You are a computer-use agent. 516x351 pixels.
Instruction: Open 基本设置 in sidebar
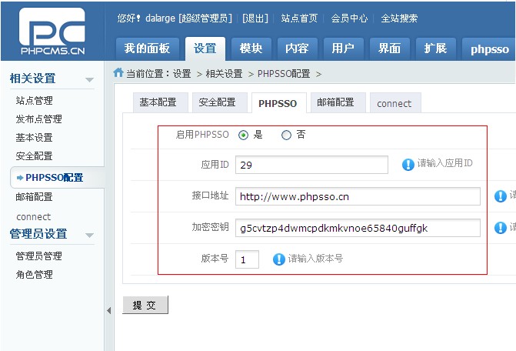[x=35, y=137]
